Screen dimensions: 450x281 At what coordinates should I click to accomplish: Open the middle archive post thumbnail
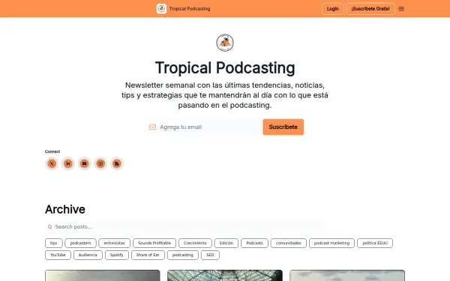(x=225, y=276)
